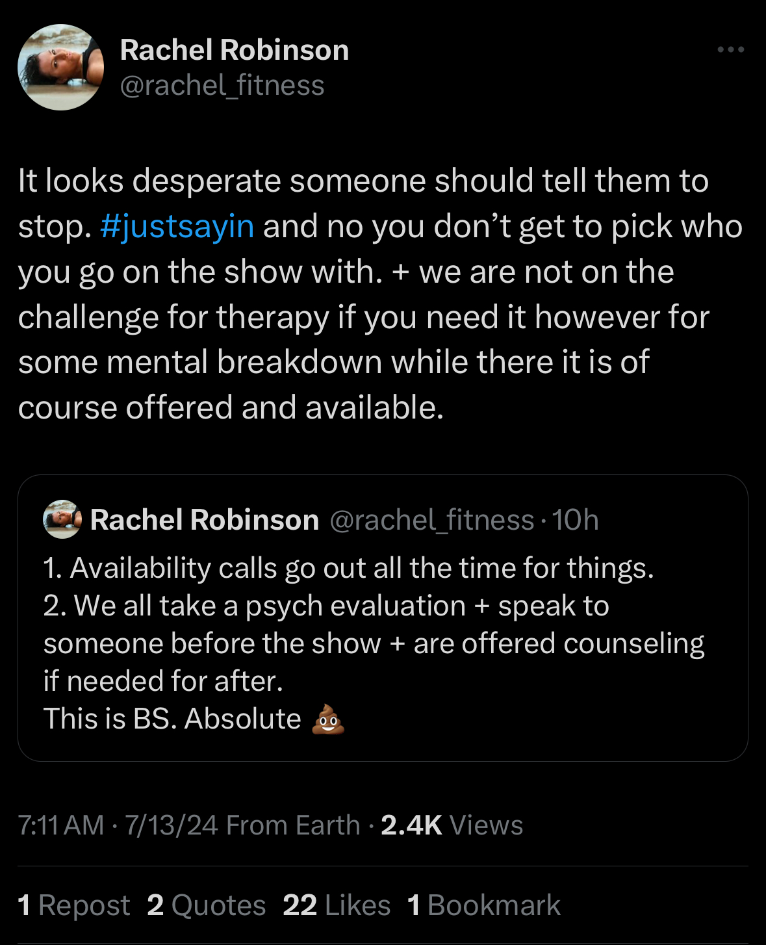Open the quoted tweet card
This screenshot has height=945, width=766.
click(x=383, y=618)
